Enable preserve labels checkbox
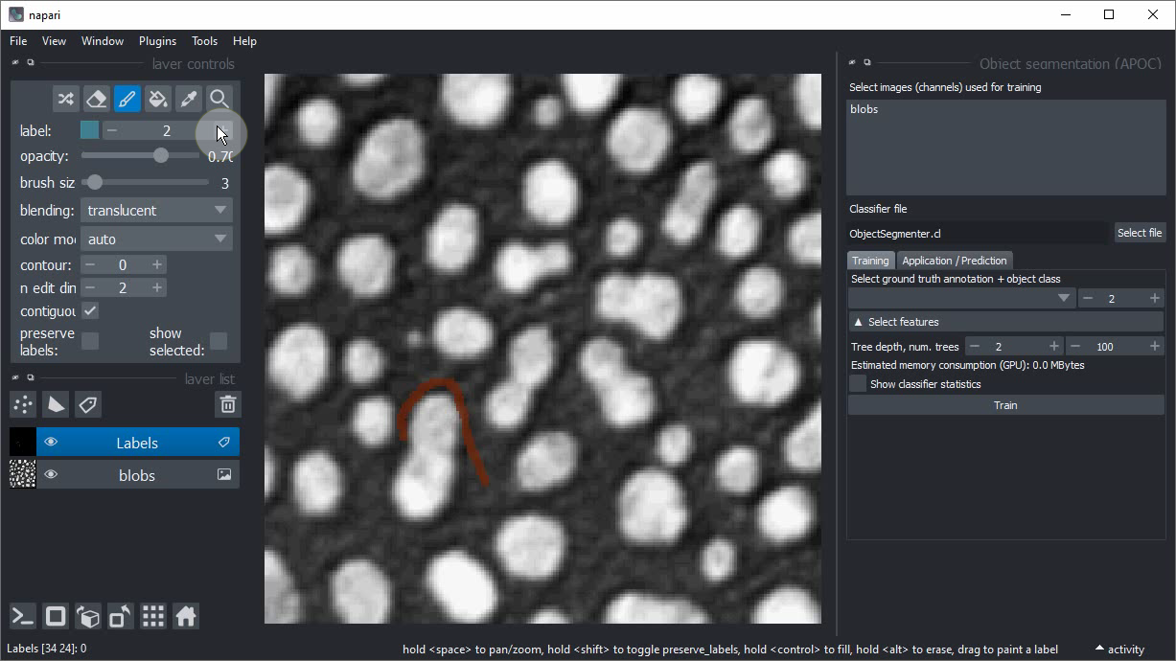This screenshot has width=1176, height=661. pyautogui.click(x=90, y=341)
